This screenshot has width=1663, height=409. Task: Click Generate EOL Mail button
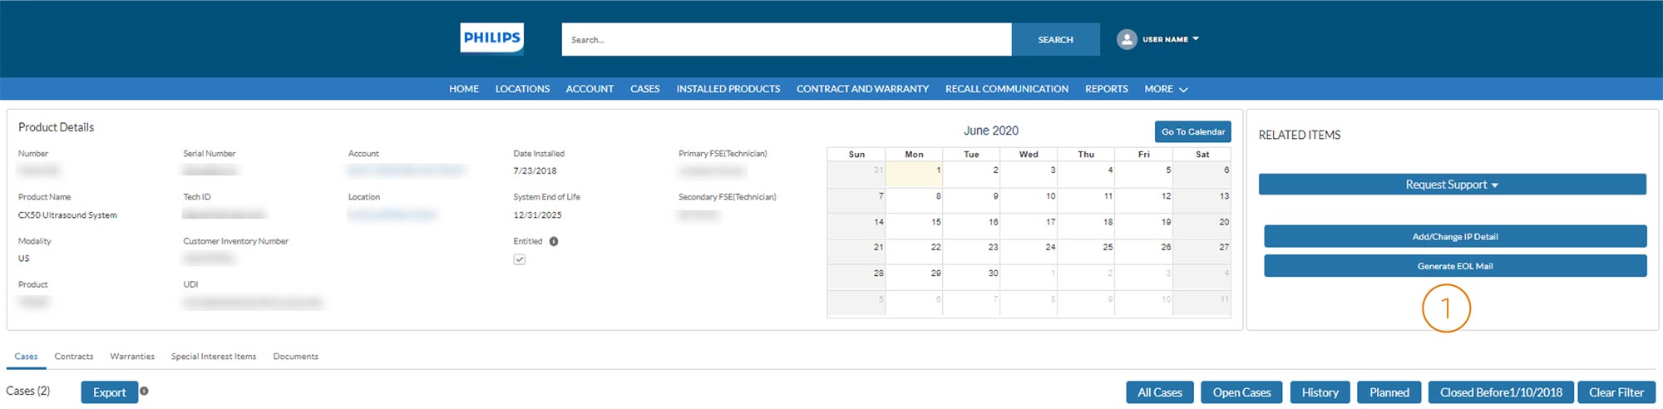1454,266
